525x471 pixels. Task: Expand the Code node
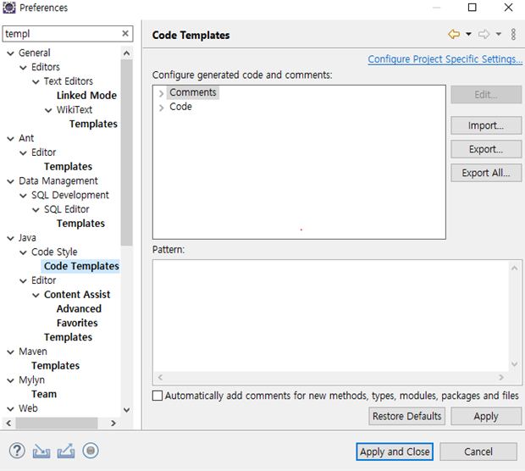point(162,108)
